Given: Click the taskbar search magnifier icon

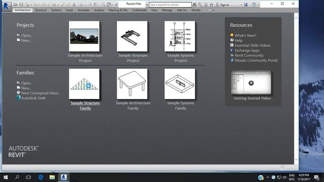Looking at the screenshot, I should pos(17,177).
